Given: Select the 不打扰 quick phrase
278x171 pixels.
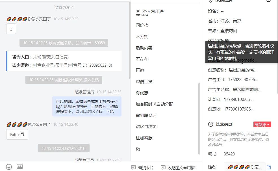Looking at the screenshot, I should tap(142, 37).
